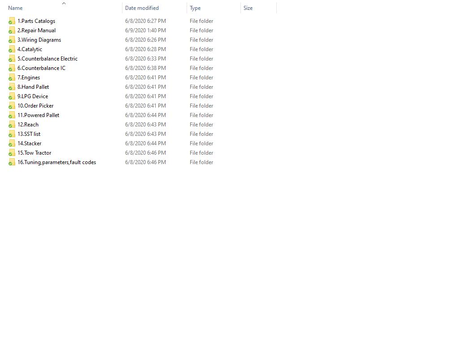
Task: Select the 14.Stacker folder icon
Action: (12, 143)
